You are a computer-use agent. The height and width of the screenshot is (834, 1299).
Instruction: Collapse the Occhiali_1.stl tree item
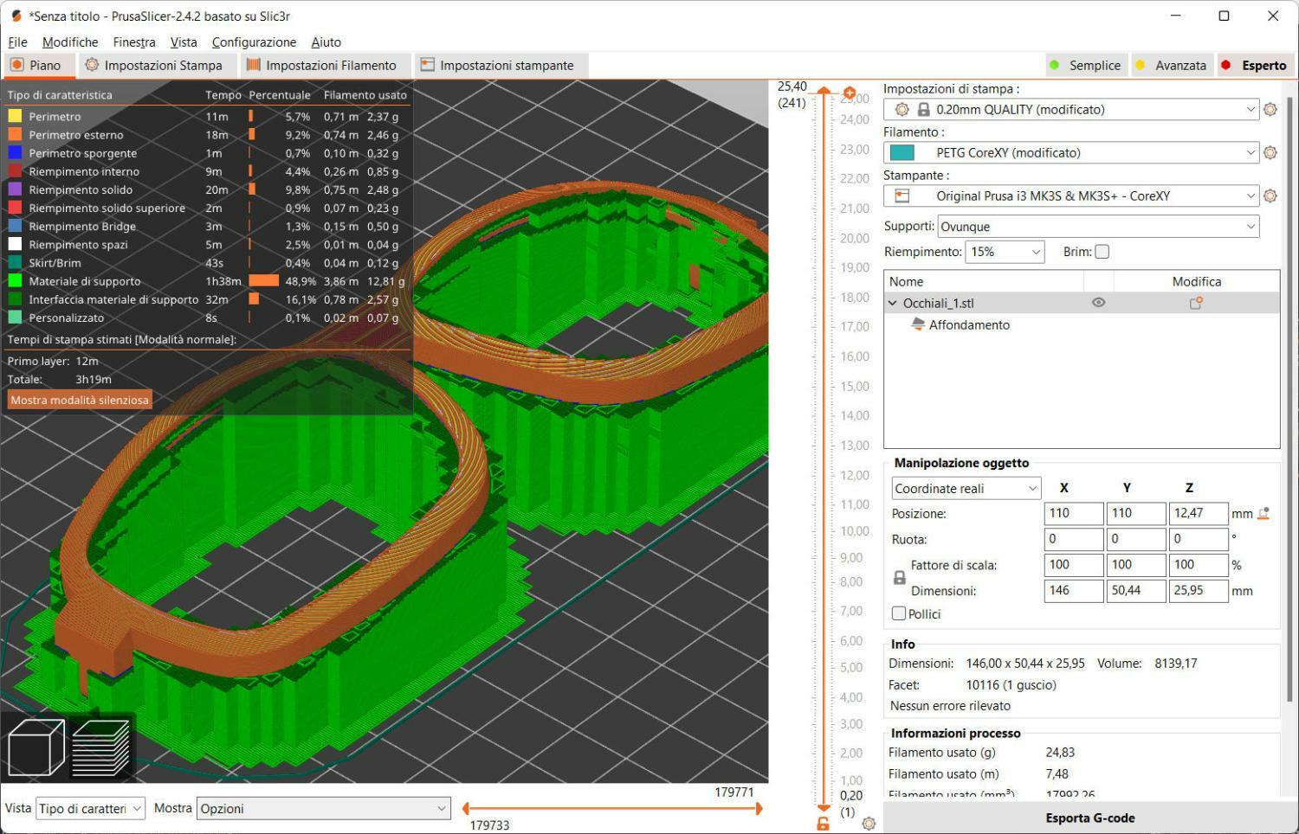(x=893, y=304)
